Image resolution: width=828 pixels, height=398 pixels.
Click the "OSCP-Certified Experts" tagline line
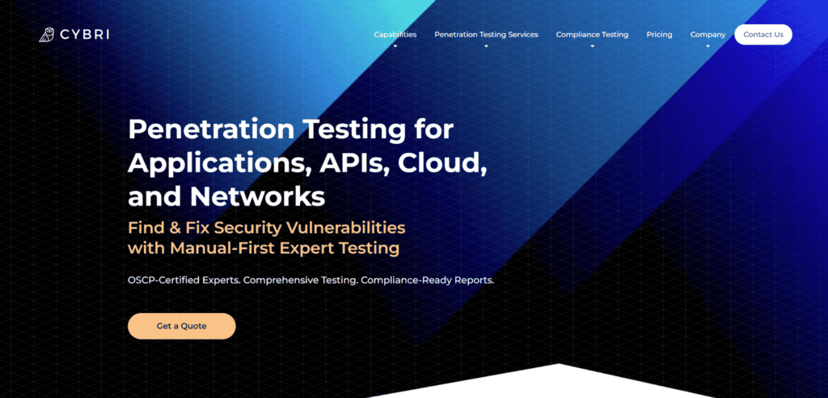coord(311,280)
